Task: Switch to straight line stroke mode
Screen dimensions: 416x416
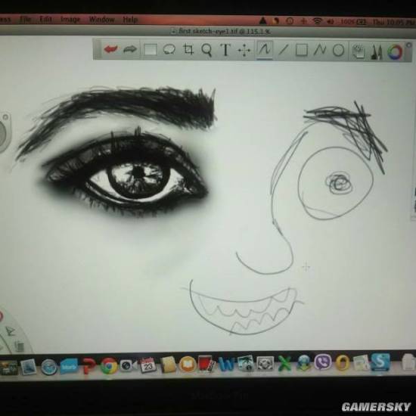Action: pyautogui.click(x=283, y=50)
